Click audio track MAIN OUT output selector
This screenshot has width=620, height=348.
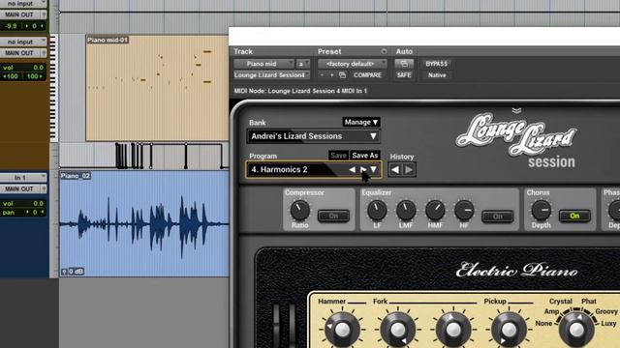click(23, 189)
